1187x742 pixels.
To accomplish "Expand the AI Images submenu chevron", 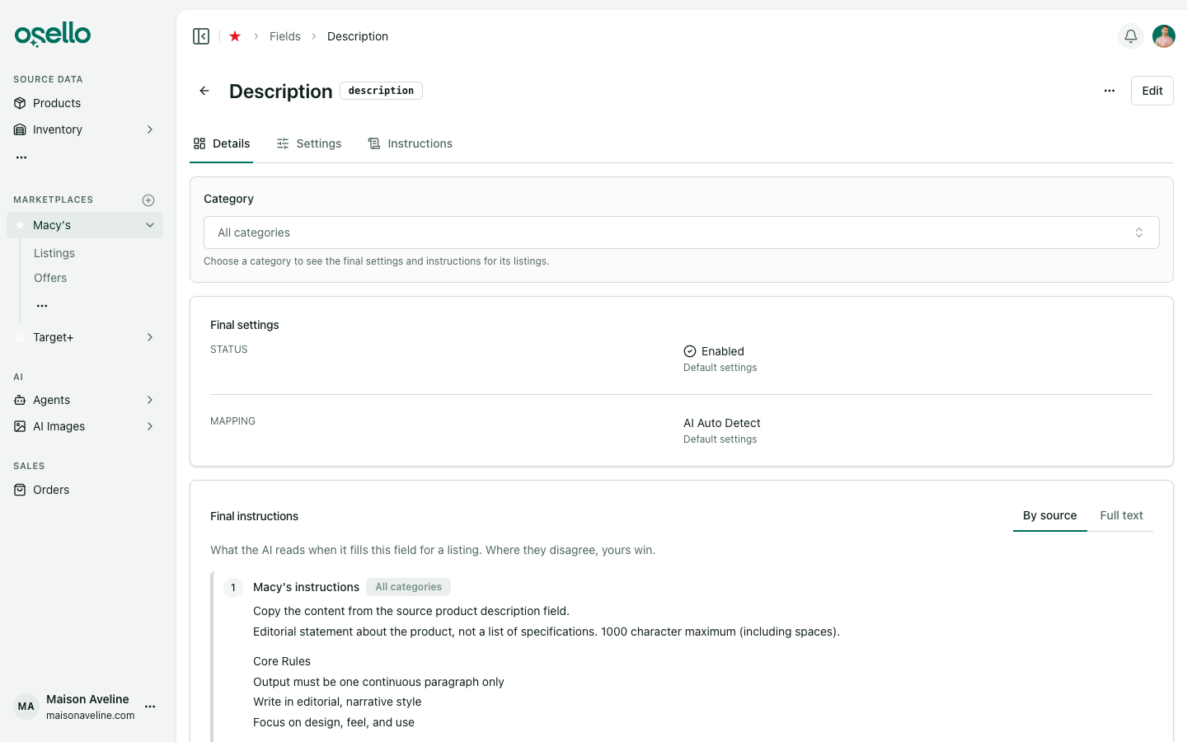I will (x=150, y=426).
